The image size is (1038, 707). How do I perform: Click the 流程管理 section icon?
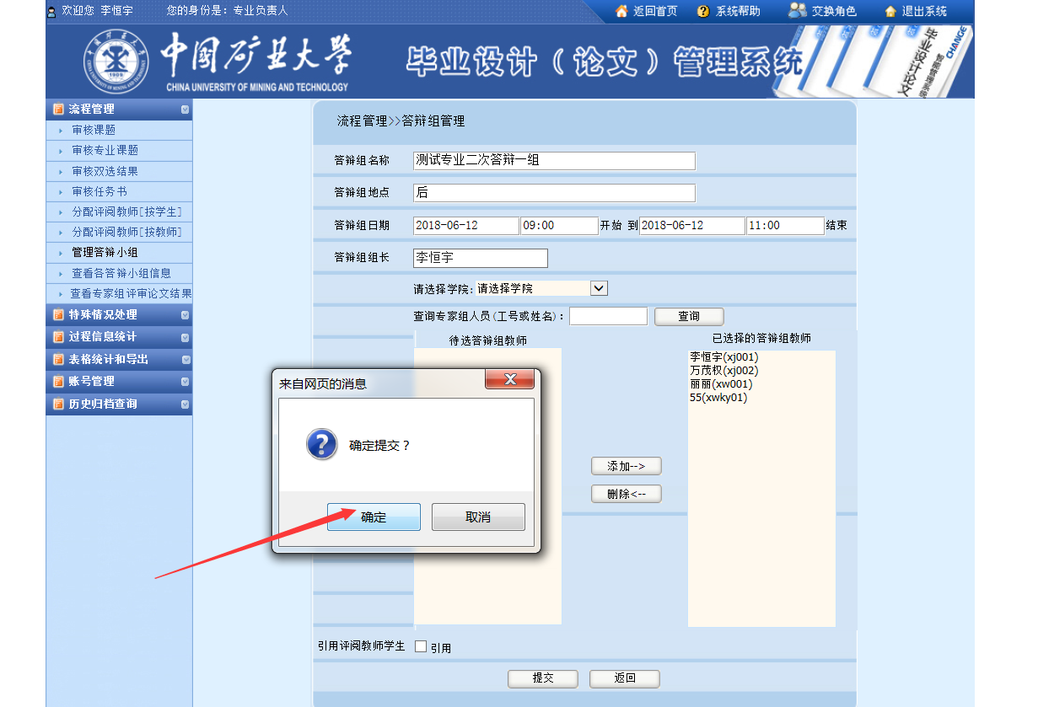pyautogui.click(x=58, y=109)
